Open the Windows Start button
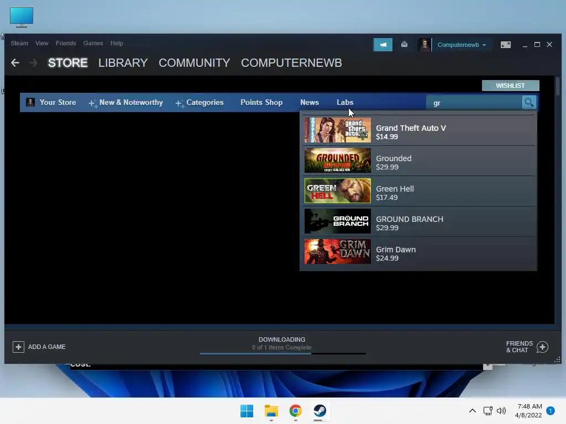 click(247, 411)
